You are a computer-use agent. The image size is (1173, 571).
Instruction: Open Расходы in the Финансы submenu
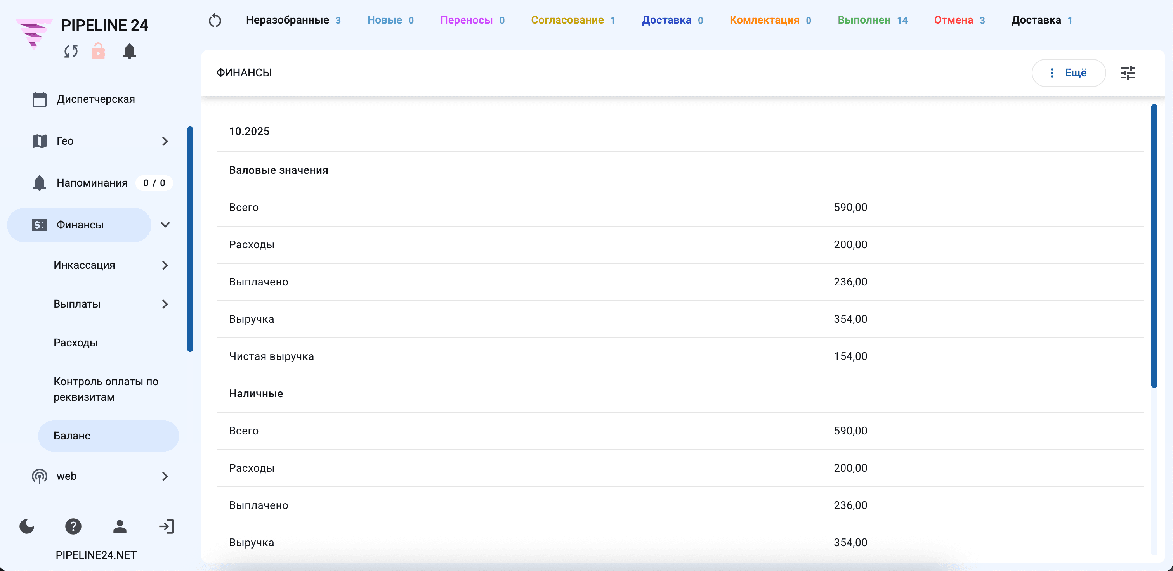[76, 343]
